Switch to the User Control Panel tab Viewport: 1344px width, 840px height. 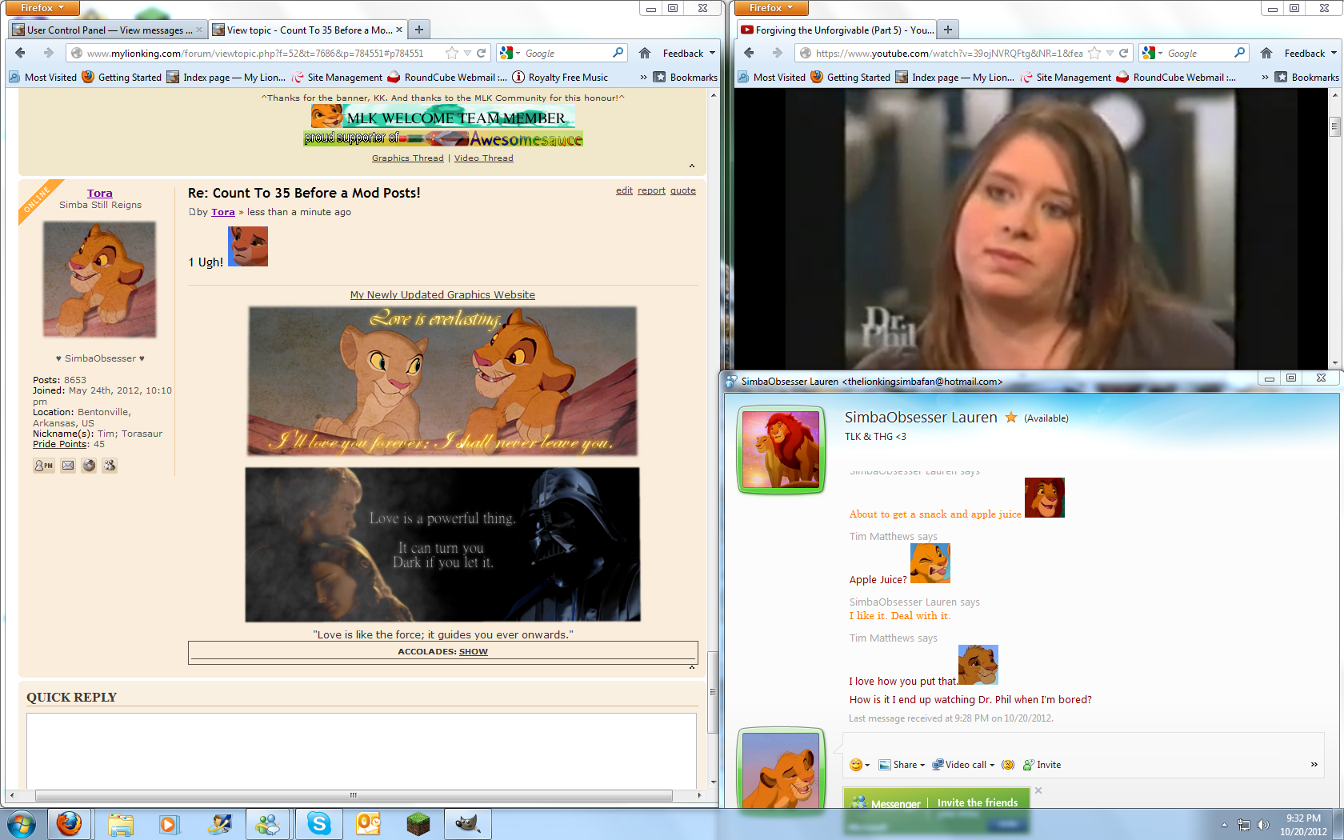108,30
